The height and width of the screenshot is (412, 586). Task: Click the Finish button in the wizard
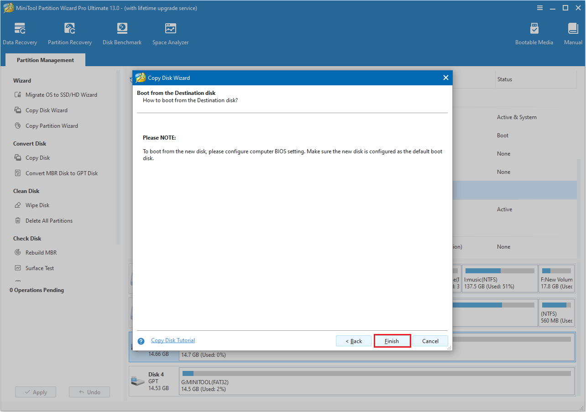click(392, 341)
